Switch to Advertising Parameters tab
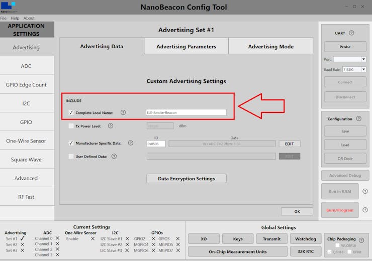372x261 pixels. pyautogui.click(x=186, y=46)
